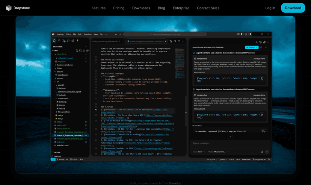Toggle the Infinite mode button
Viewport: 311px width, 185px height.
252,48
